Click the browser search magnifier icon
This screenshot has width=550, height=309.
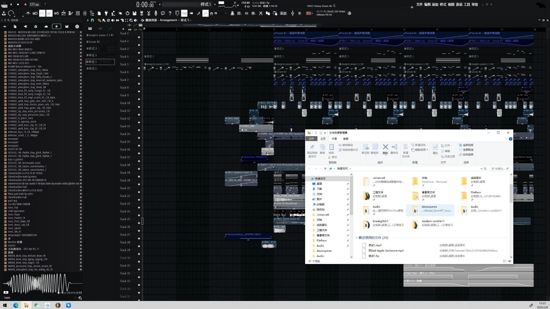[x=80, y=298]
